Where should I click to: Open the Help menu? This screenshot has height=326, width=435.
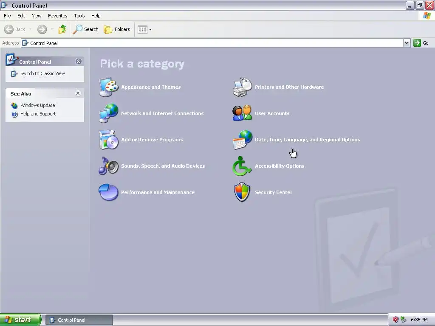pyautogui.click(x=96, y=16)
